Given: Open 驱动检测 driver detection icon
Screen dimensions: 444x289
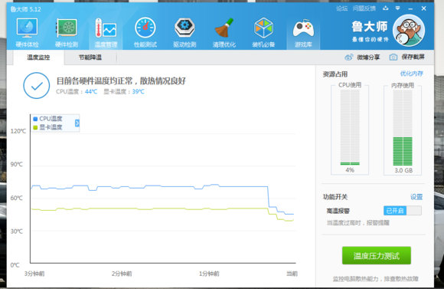Looking at the screenshot, I should 184,32.
